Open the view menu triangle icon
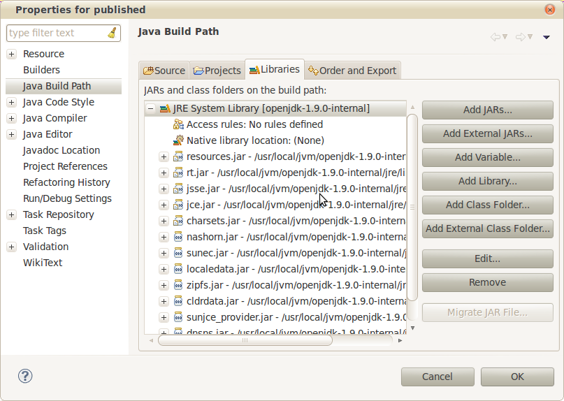This screenshot has width=564, height=401. 546,37
